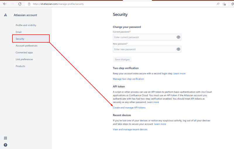Add this page to favorites star icon
Viewport: 234px width, 149px height.
pos(224,4)
